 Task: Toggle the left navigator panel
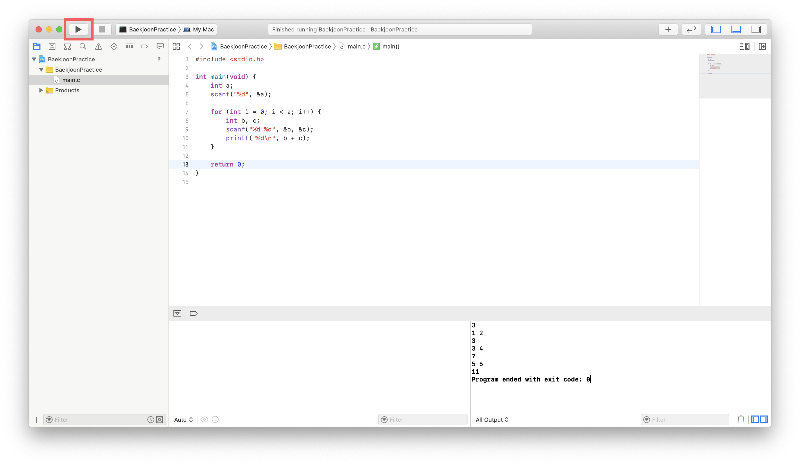pos(715,30)
